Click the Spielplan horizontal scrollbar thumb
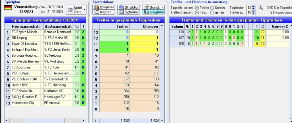292x123 pixels. tap(45, 121)
